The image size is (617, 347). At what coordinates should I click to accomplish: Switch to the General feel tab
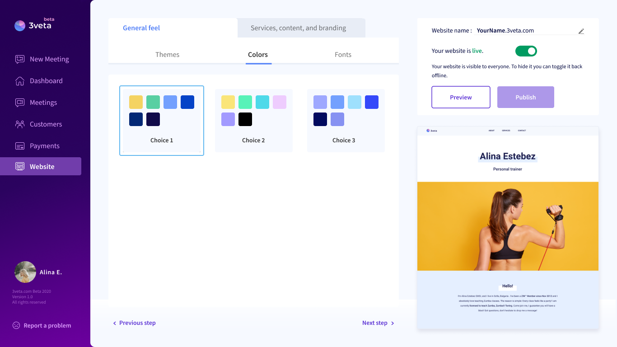[141, 28]
